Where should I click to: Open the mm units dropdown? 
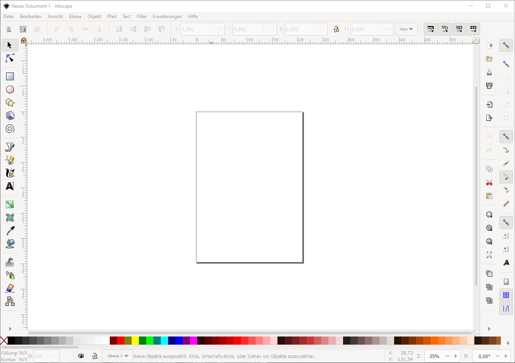pos(406,29)
